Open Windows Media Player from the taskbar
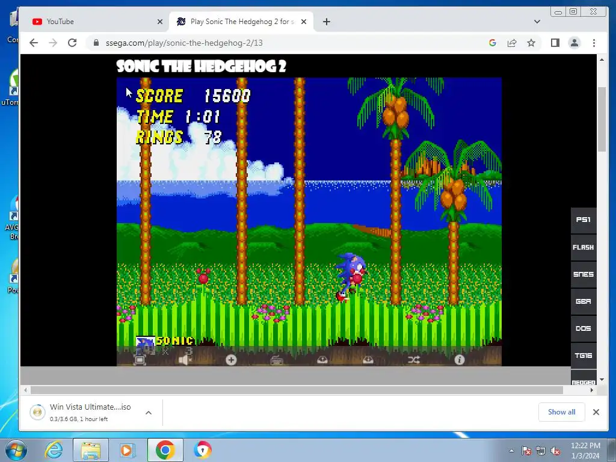Screen dimensions: 616x462 click(128, 450)
